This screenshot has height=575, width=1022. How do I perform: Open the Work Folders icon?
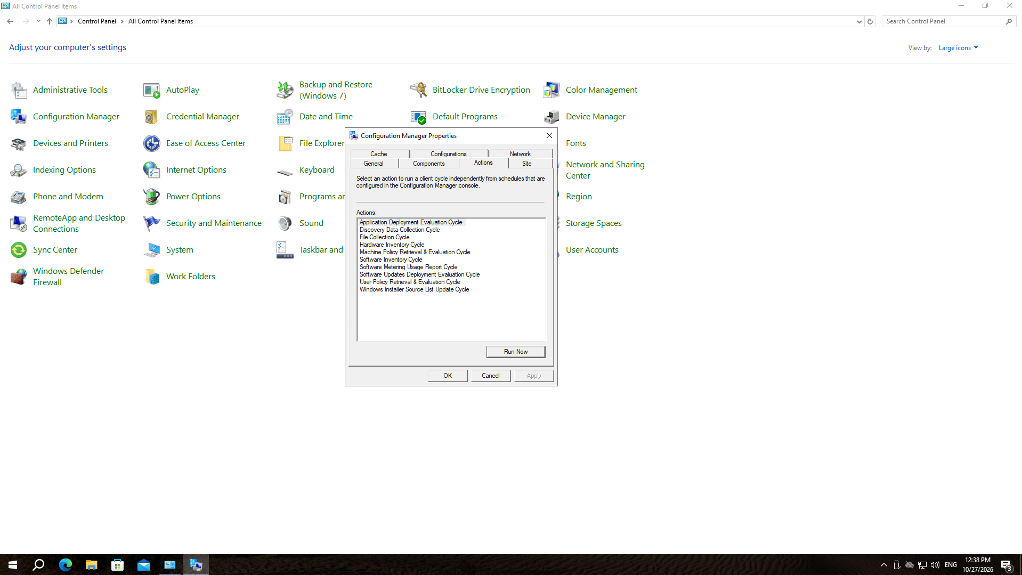[x=152, y=277]
